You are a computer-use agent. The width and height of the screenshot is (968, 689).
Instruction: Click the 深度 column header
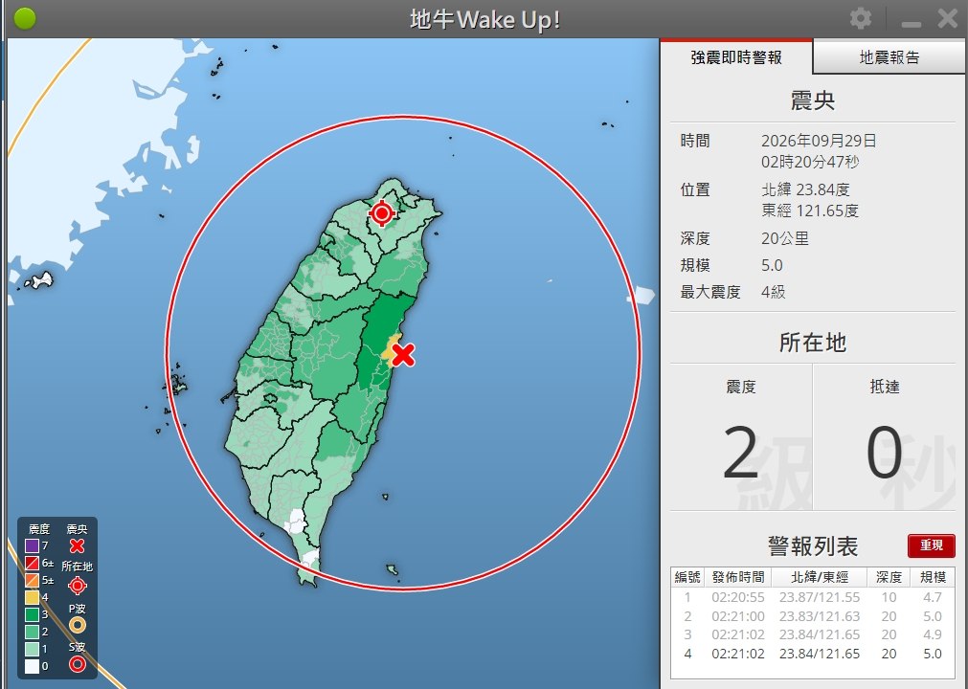point(889,577)
